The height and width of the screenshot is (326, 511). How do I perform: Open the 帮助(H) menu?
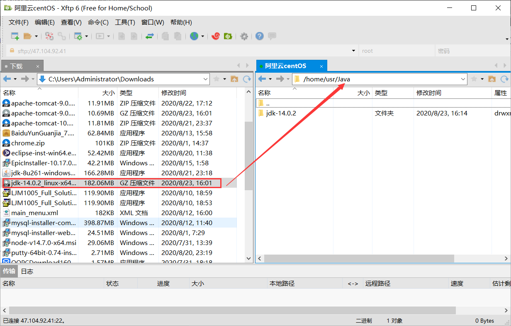[x=181, y=22]
